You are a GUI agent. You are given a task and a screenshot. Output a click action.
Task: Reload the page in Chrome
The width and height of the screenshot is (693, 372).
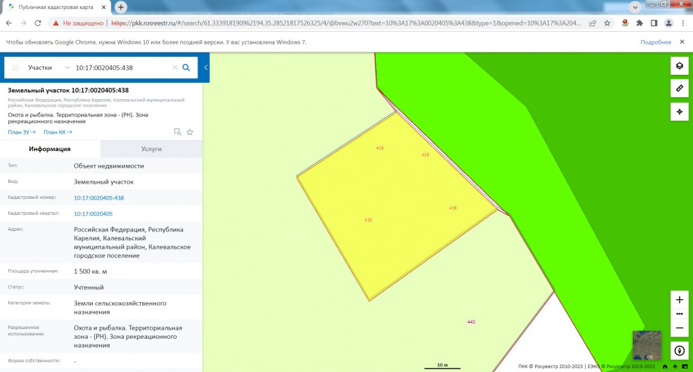37,23
